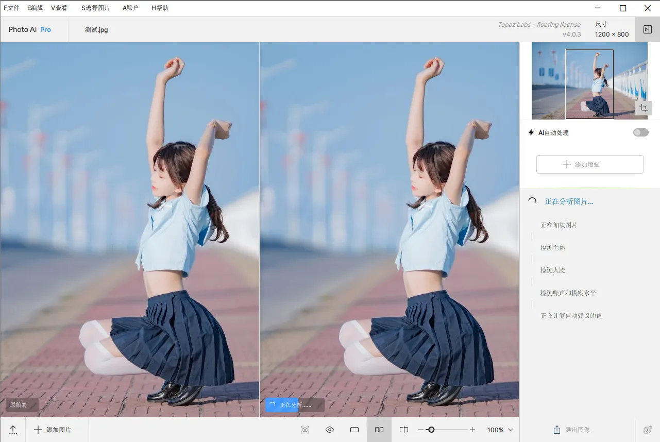Open the S选择图片 menu
The height and width of the screenshot is (442, 660).
[95, 8]
